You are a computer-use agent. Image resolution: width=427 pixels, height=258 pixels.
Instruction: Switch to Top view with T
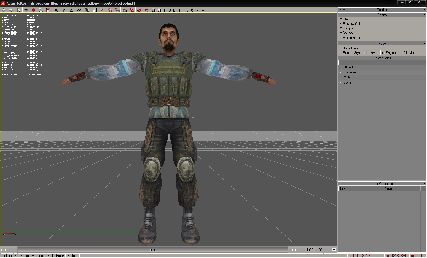(183, 10)
